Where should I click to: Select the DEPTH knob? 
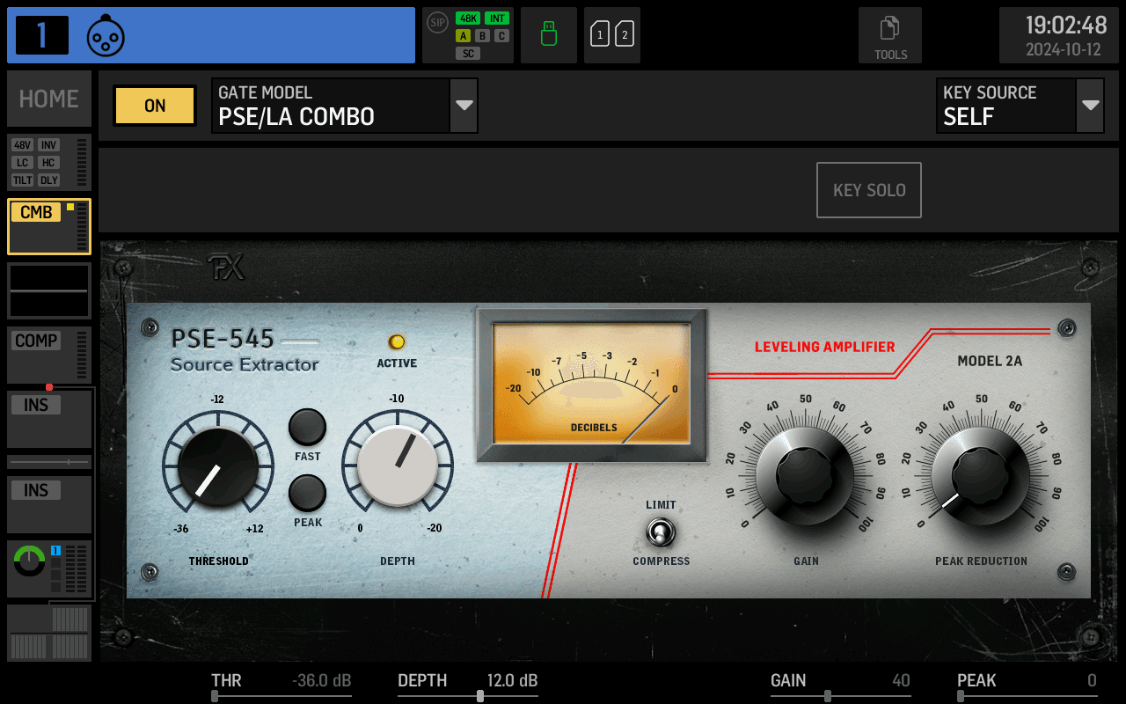[398, 466]
